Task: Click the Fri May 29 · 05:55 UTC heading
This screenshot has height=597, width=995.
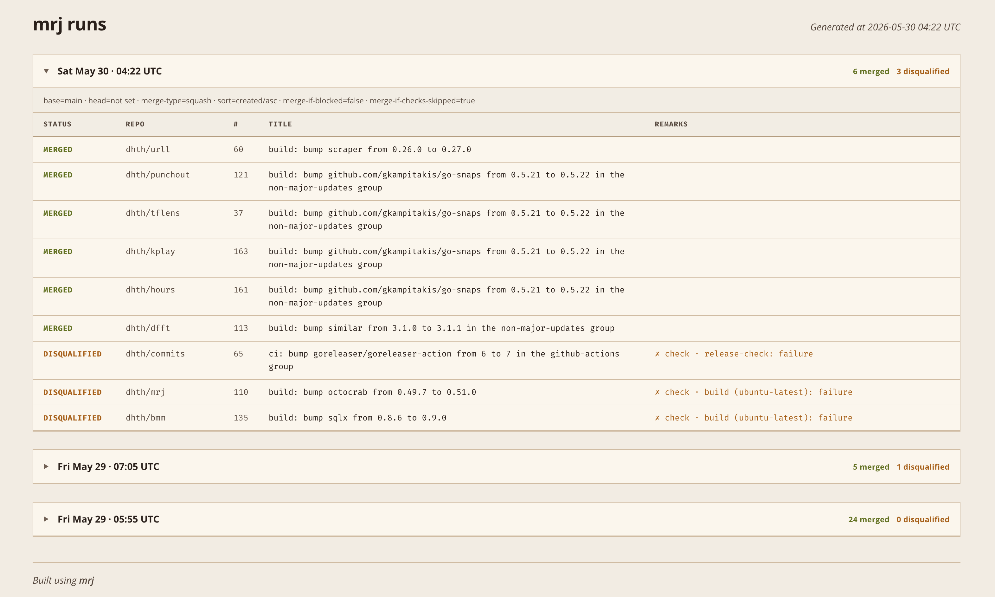Action: click(108, 519)
